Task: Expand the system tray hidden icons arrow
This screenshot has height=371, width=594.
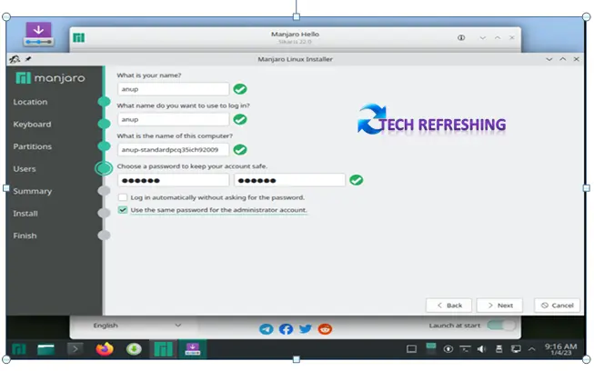Action: pos(533,348)
